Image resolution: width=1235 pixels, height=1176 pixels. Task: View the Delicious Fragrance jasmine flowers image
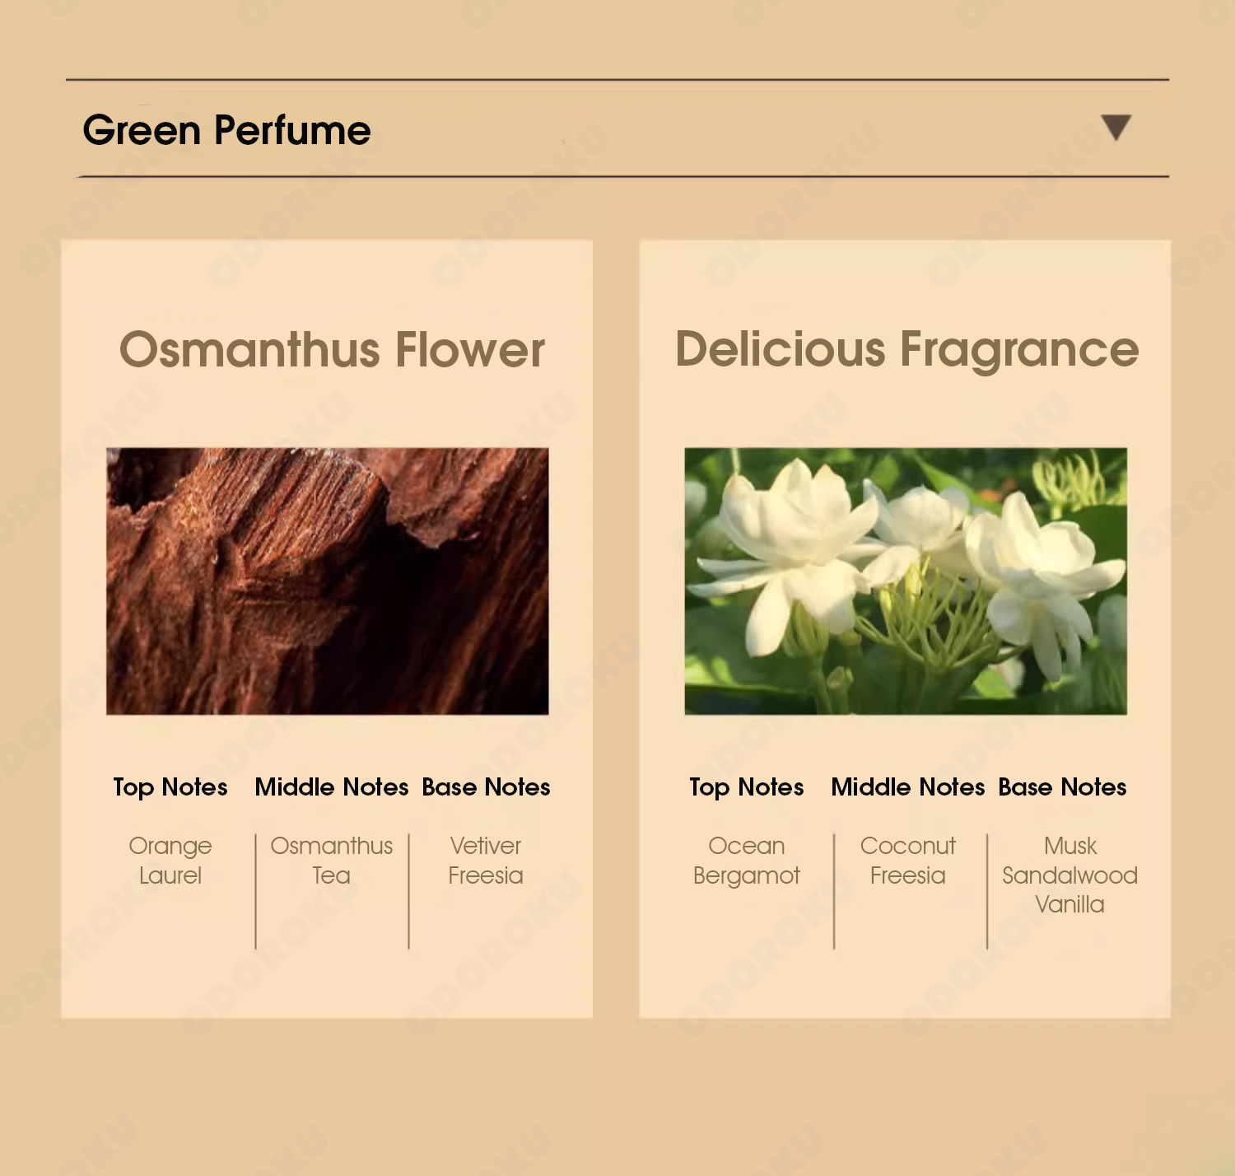pyautogui.click(x=906, y=581)
